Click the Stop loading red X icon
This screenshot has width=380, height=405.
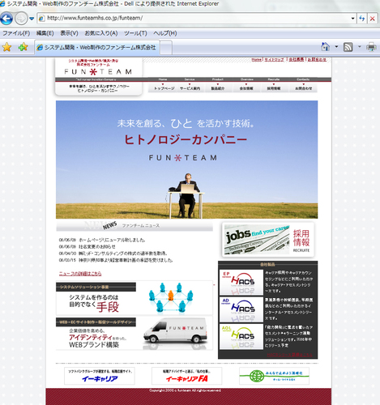click(x=373, y=19)
